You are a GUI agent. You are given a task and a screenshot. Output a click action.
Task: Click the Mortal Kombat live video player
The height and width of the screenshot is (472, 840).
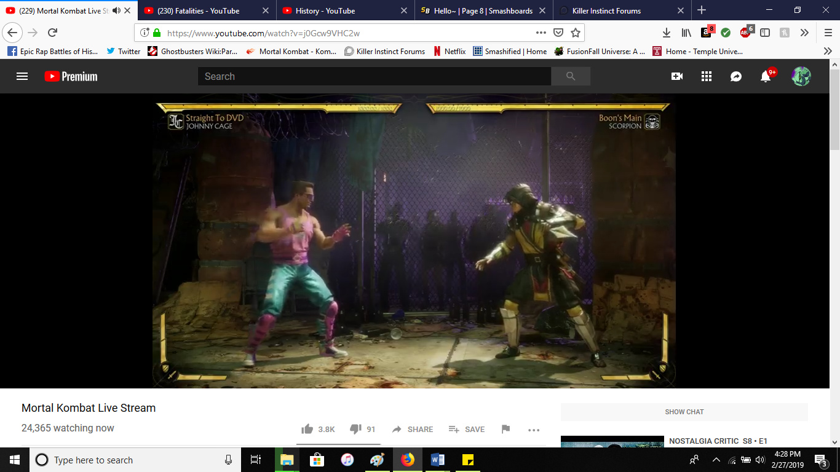tap(414, 241)
